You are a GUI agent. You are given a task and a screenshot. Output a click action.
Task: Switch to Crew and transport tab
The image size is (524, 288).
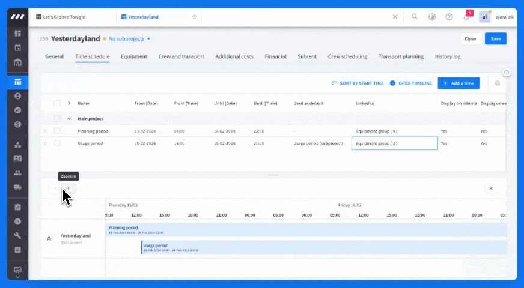tap(181, 56)
